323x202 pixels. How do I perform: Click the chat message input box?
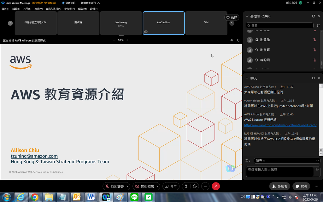pyautogui.click(x=279, y=172)
